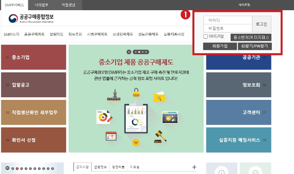Image resolution: width=294 pixels, height=174 pixels.
Task: Switch to SMPP서비스 top tab
Action: (x=15, y=5)
